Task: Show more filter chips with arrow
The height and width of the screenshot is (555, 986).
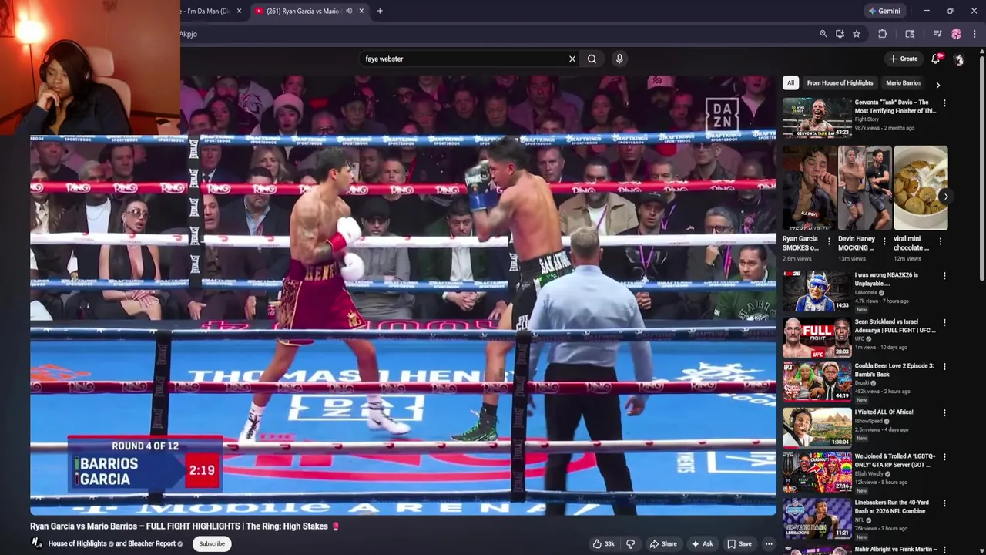Action: 937,85
